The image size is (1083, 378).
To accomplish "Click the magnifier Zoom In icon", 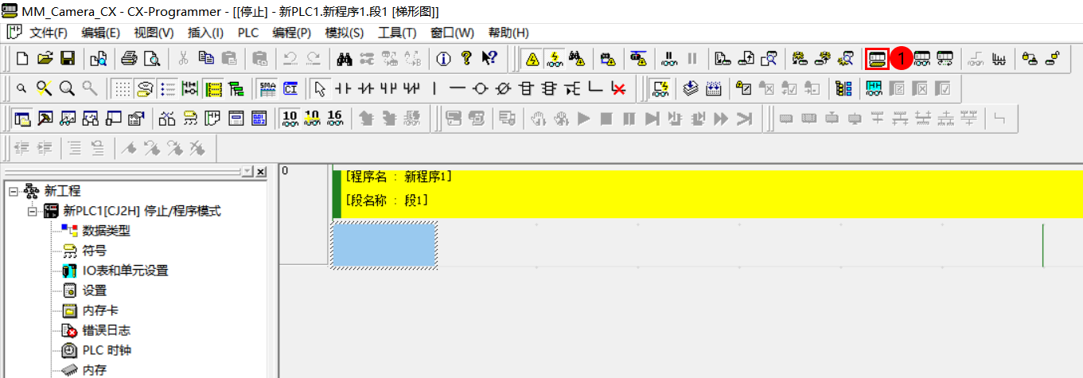I will click(67, 88).
